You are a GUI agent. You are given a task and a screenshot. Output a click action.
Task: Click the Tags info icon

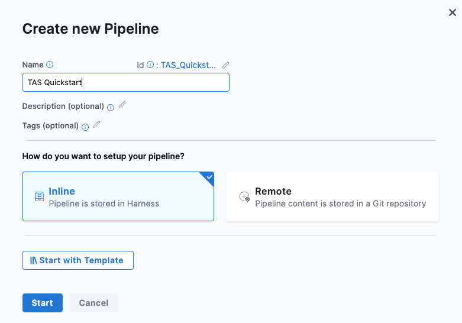click(x=85, y=127)
